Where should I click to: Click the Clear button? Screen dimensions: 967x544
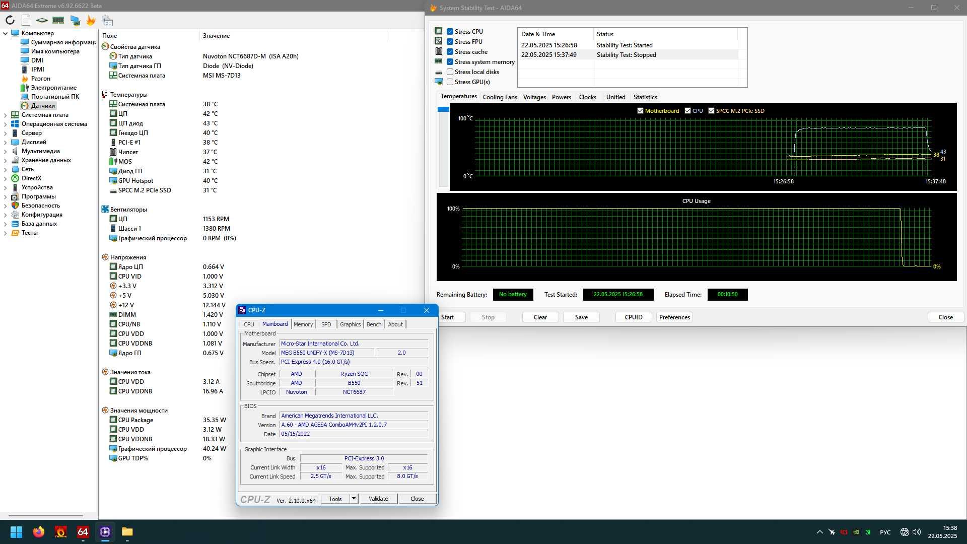pyautogui.click(x=540, y=317)
